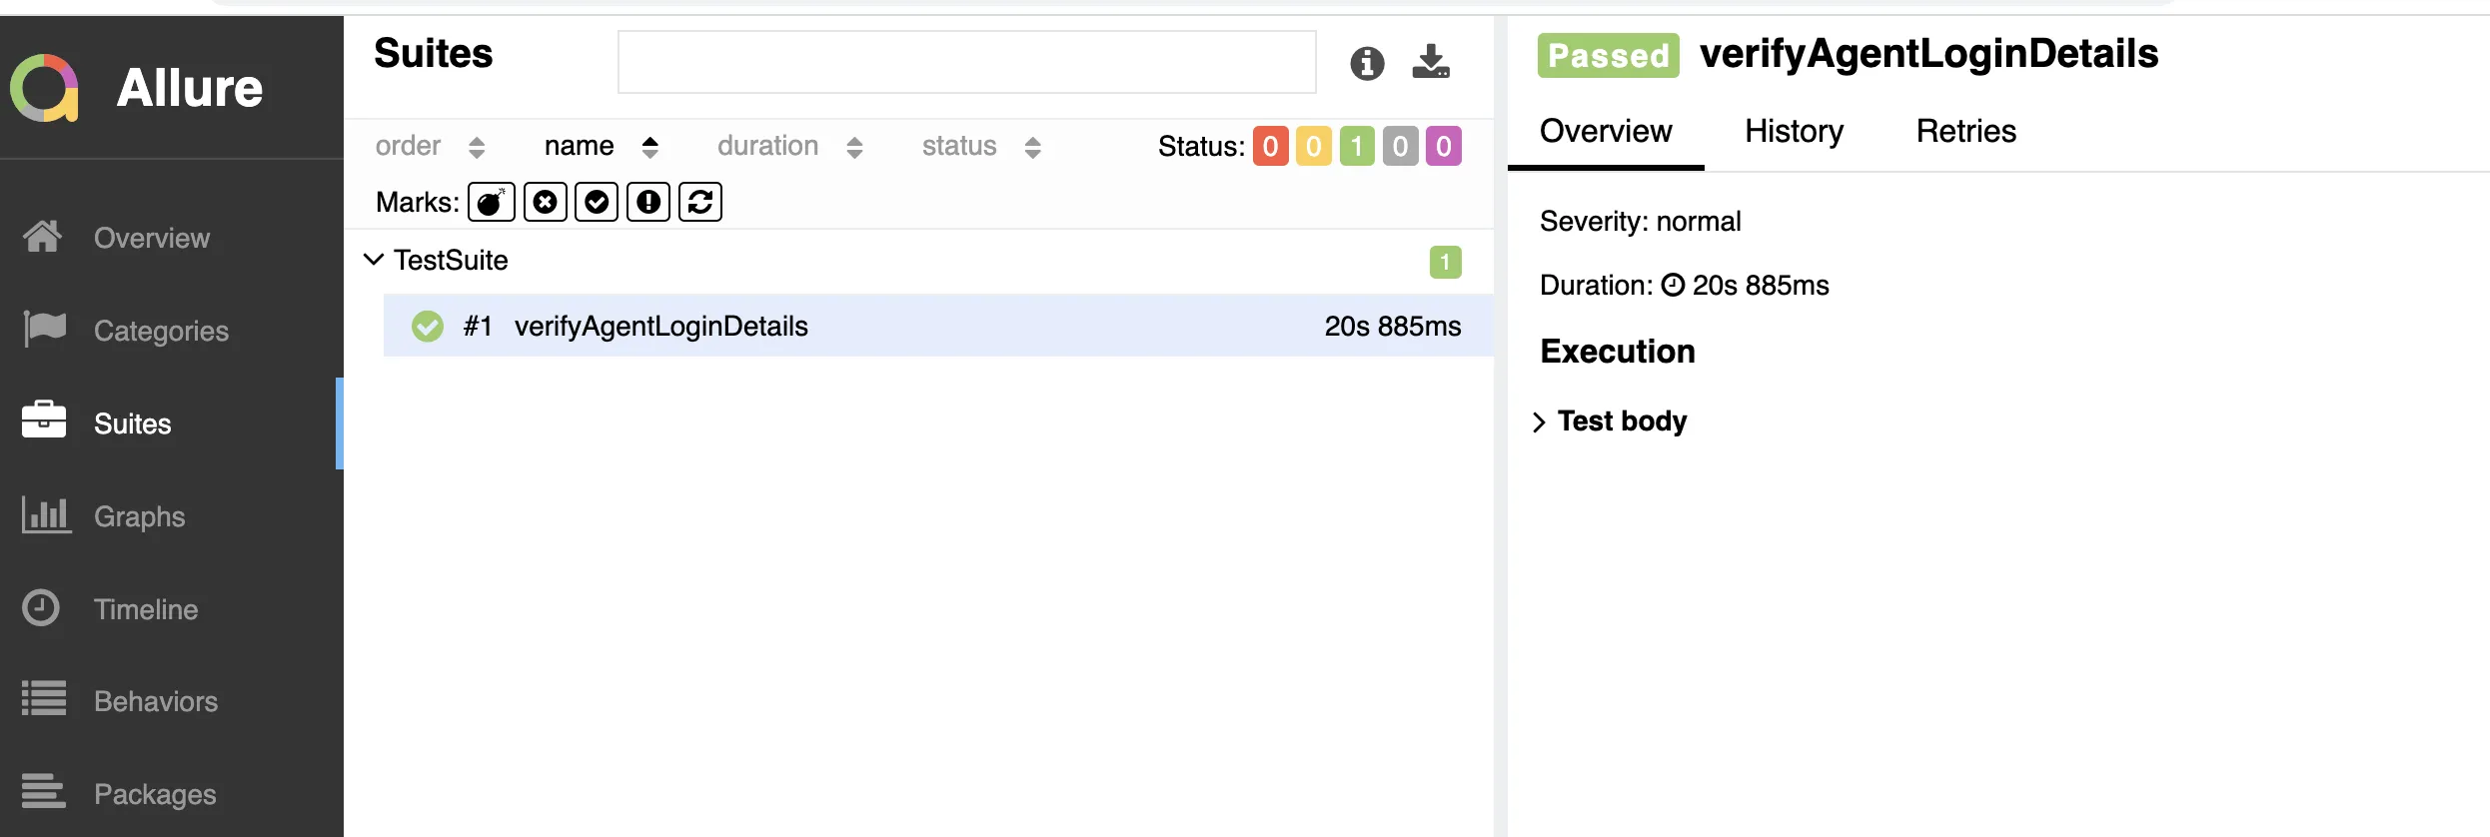The height and width of the screenshot is (837, 2490).
Task: Open Graphs via the bar chart icon
Action: [x=46, y=515]
